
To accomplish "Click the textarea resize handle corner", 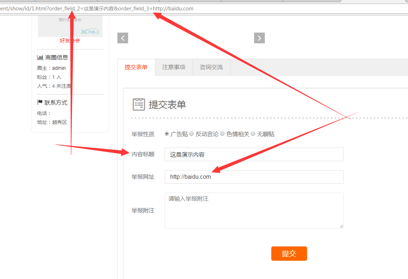I will pyautogui.click(x=341, y=226).
